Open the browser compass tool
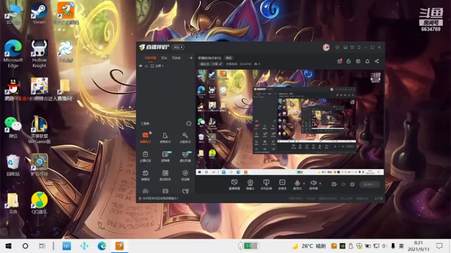 185,175
